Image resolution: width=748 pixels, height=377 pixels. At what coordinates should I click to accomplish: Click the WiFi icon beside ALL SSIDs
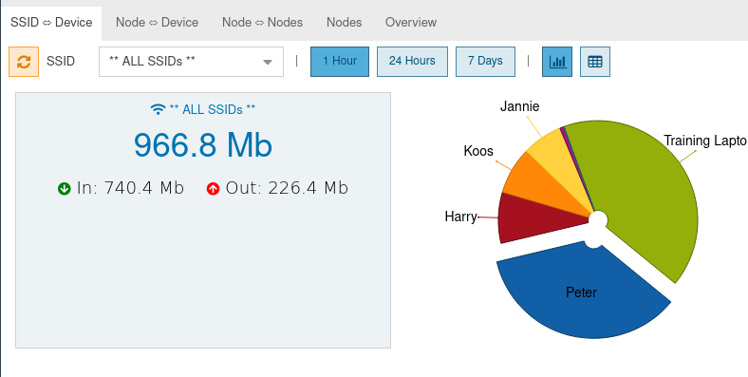point(158,109)
